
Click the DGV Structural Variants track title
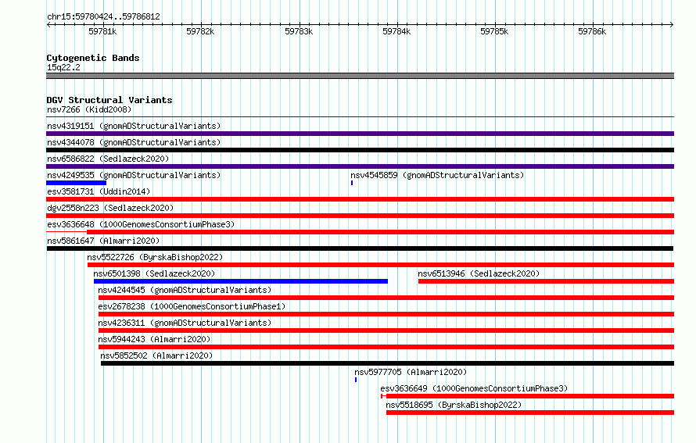pos(109,100)
